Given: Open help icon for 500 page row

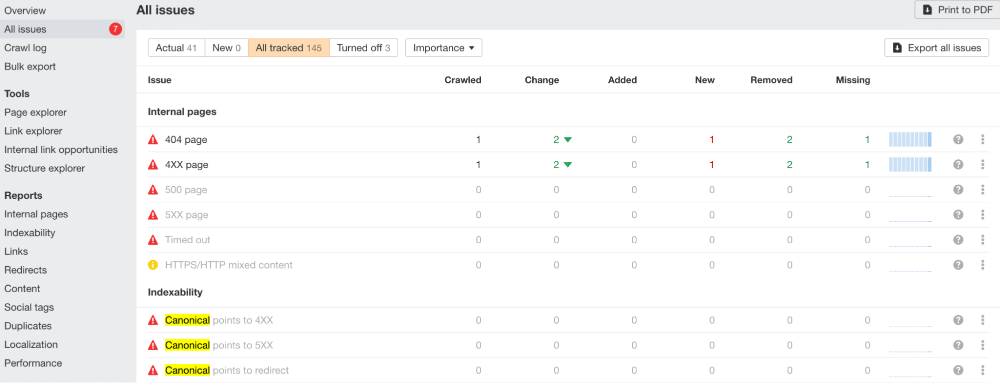Looking at the screenshot, I should click(x=958, y=189).
